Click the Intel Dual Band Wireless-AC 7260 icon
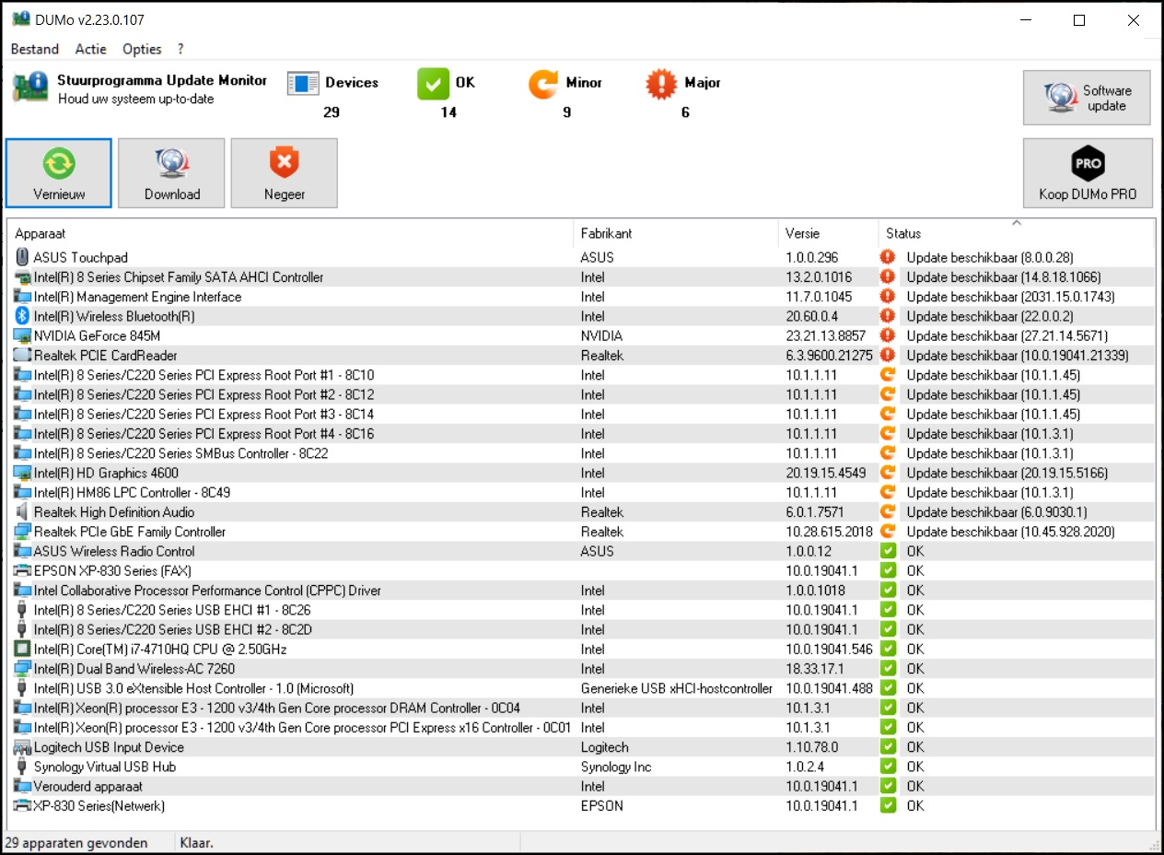The width and height of the screenshot is (1164, 855). [x=23, y=669]
